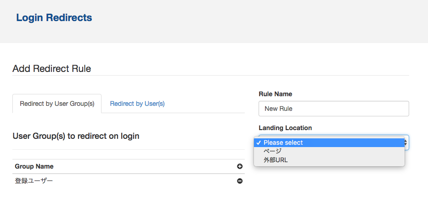Click the Login Redirects page title
The width and height of the screenshot is (428, 197).
coord(54,18)
